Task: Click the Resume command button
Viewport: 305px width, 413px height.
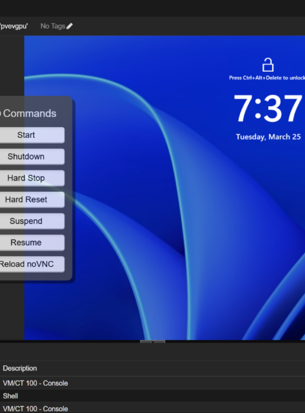Action: [x=32, y=243]
